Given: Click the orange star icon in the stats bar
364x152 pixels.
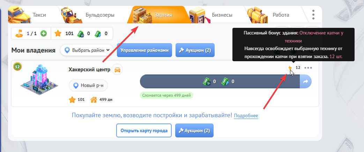Looking at the screenshot, I should tap(58, 33).
